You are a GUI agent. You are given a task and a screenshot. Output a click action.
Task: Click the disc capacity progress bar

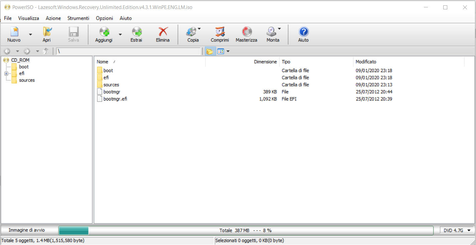coord(246,230)
